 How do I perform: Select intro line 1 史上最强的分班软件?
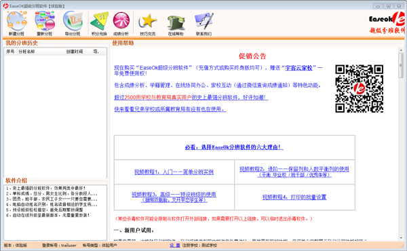(45, 188)
